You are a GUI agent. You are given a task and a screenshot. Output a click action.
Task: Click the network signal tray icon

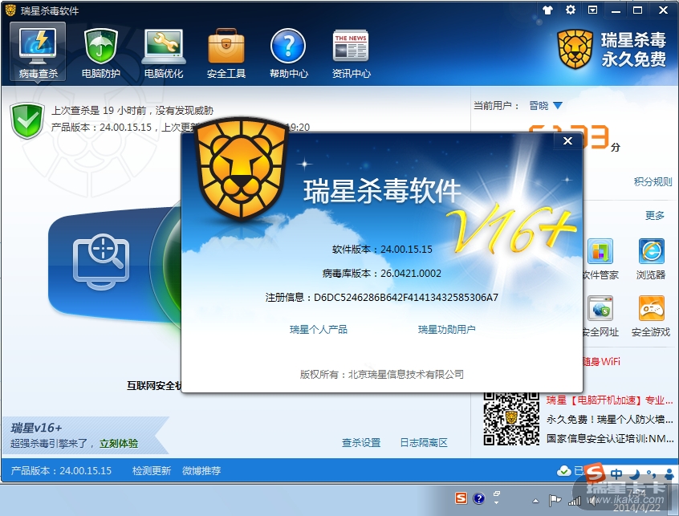575,501
